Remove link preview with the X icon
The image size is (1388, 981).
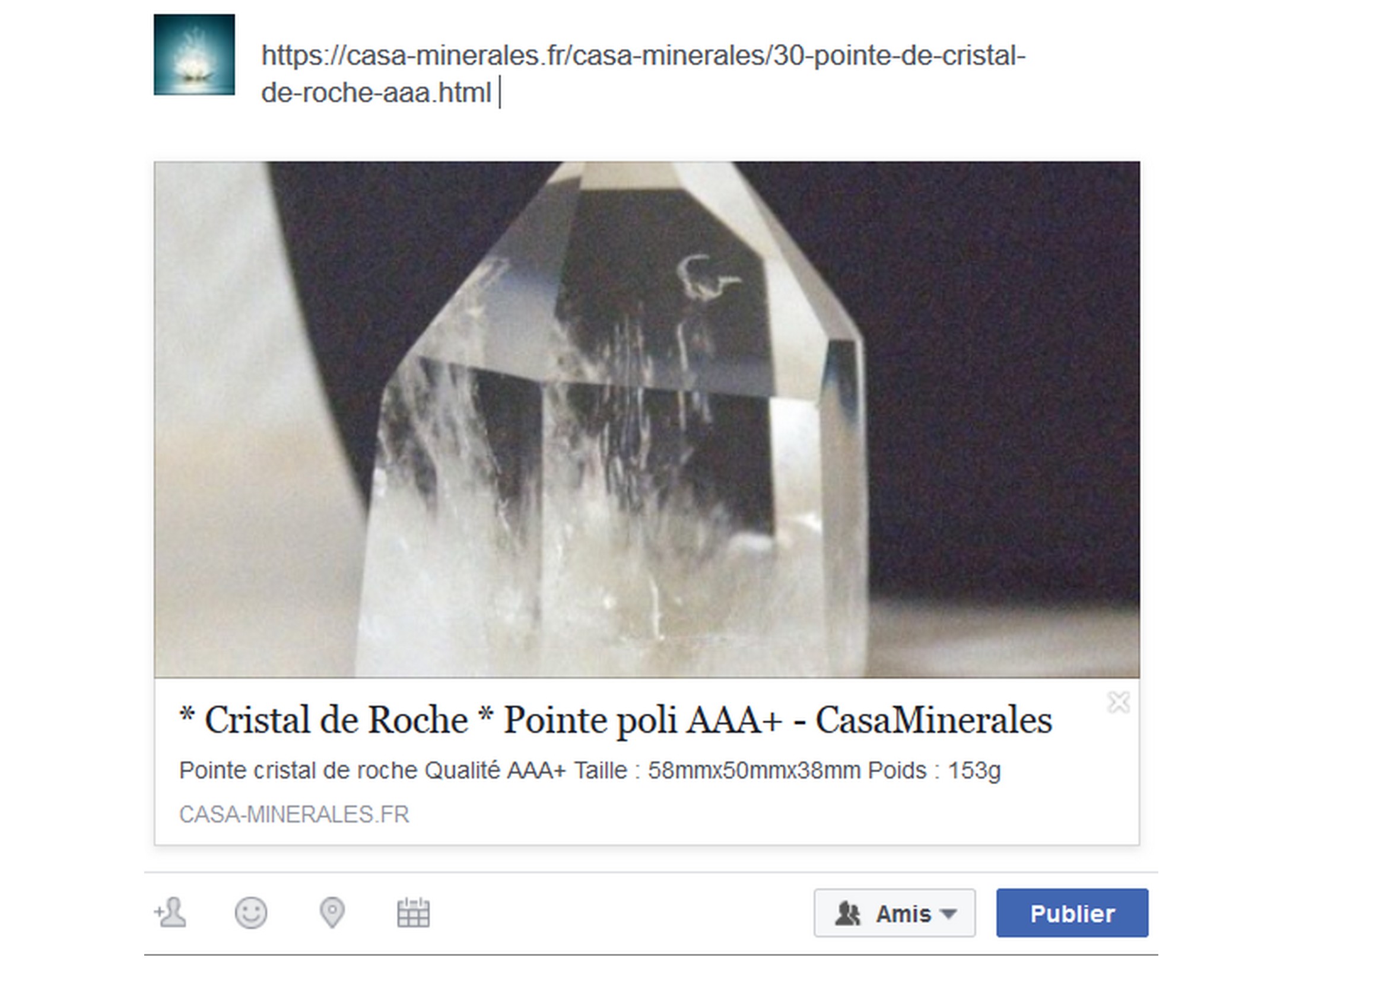(x=1119, y=702)
